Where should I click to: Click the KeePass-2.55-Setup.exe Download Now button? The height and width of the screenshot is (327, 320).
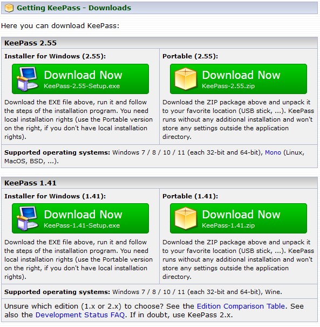coord(80,79)
